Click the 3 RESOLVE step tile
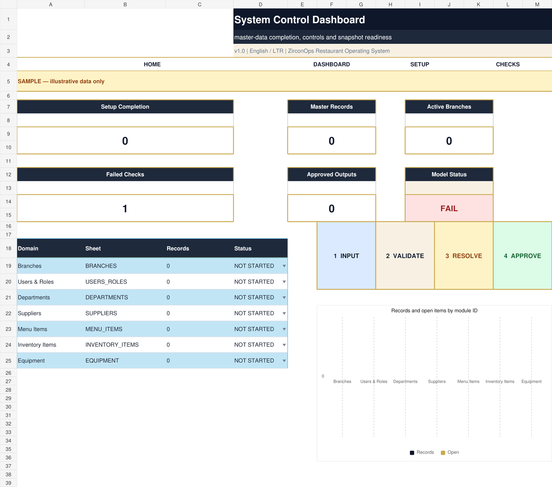The height and width of the screenshot is (487, 552). point(464,255)
